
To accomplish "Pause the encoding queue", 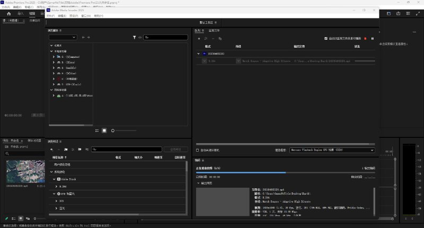I will pyautogui.click(x=373, y=39).
